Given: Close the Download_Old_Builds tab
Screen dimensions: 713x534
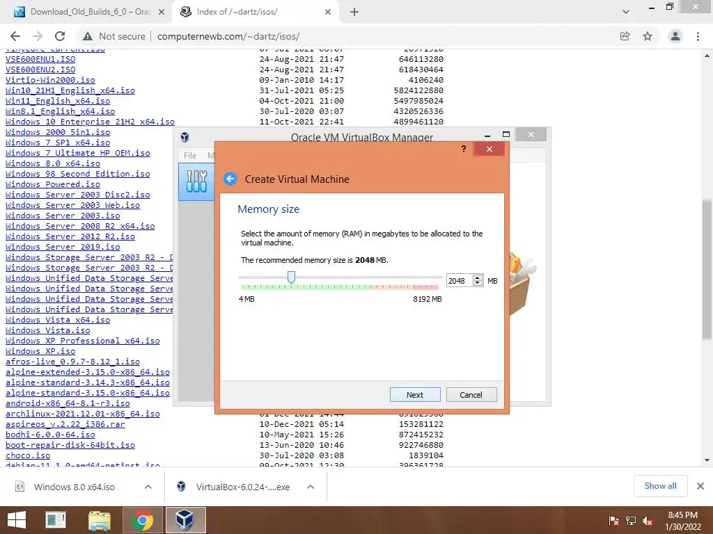Looking at the screenshot, I should click(x=161, y=12).
